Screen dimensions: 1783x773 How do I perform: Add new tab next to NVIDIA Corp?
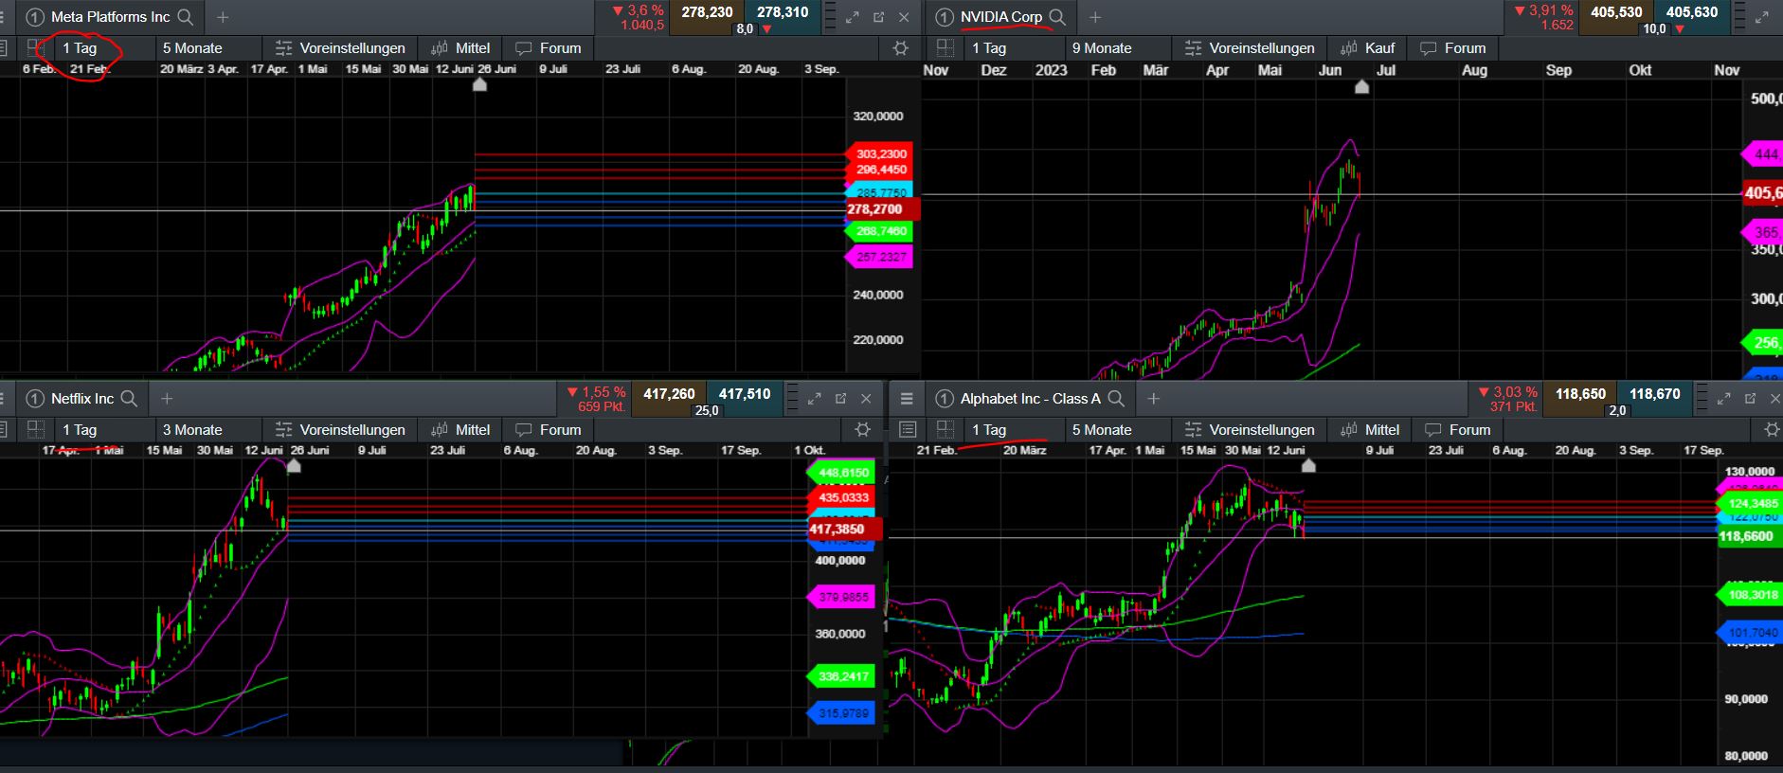pos(1094,17)
